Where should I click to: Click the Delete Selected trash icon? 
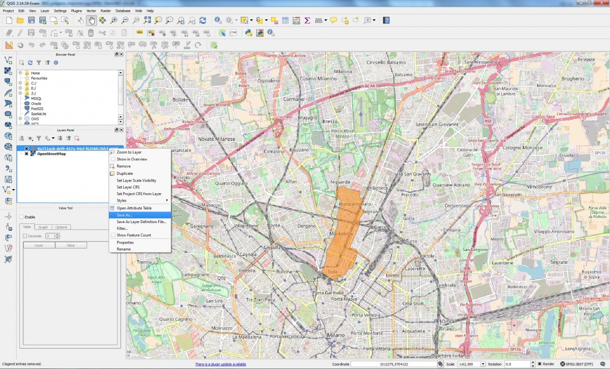(90, 33)
